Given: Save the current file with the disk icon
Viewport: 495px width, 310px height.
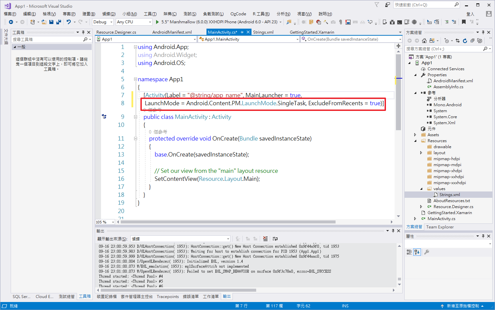Looking at the screenshot, I should (51, 22).
